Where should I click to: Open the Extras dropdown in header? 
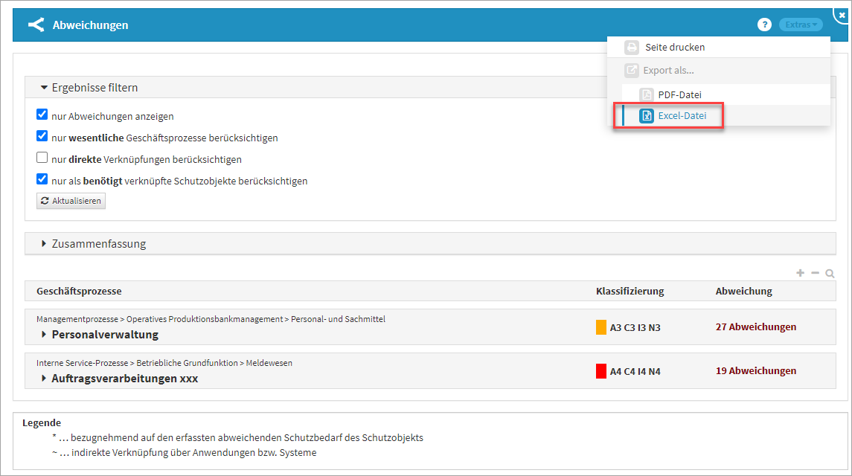click(801, 25)
